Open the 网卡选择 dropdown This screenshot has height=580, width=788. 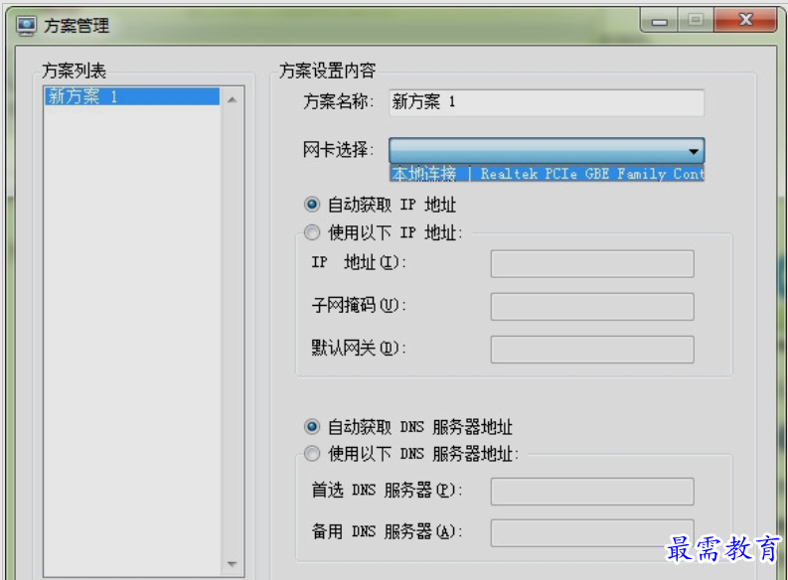(x=547, y=150)
